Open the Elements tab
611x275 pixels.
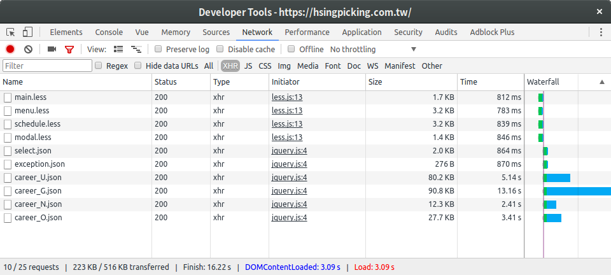(x=66, y=32)
